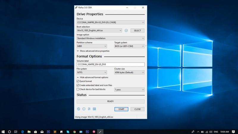This screenshot has height=134, width=238.
Task: Open Google Chrome from the taskbar
Action: coord(74,131)
